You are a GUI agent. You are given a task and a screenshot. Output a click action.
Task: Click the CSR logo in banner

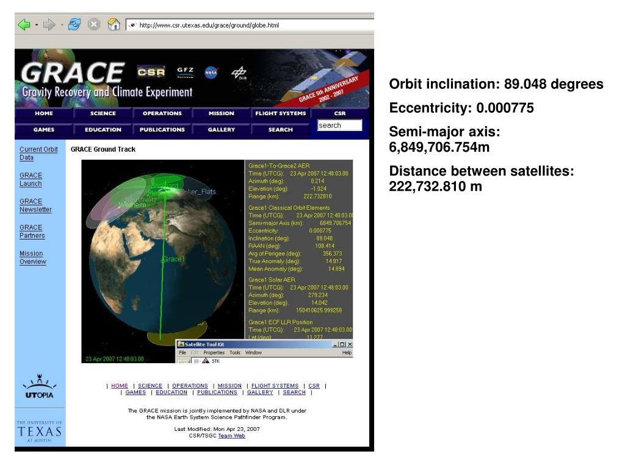click(x=151, y=72)
